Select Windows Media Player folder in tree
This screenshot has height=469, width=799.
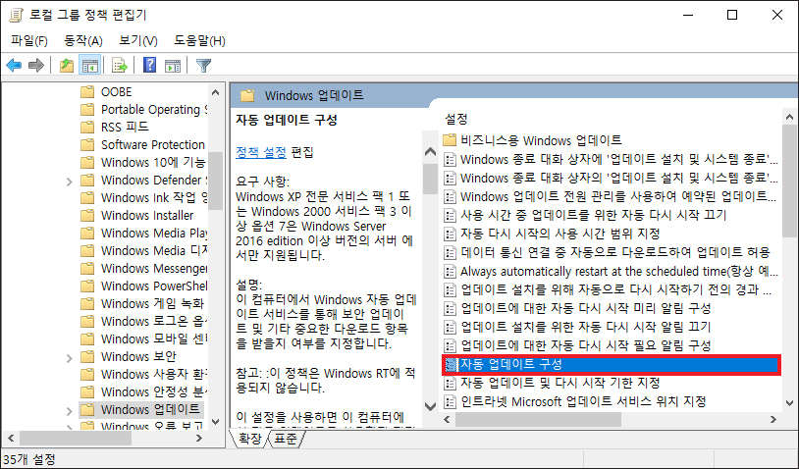point(154,233)
